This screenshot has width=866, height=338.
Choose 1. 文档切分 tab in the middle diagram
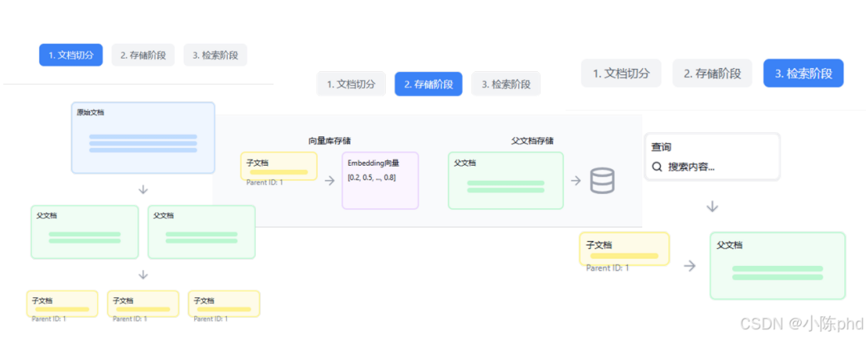tap(351, 84)
